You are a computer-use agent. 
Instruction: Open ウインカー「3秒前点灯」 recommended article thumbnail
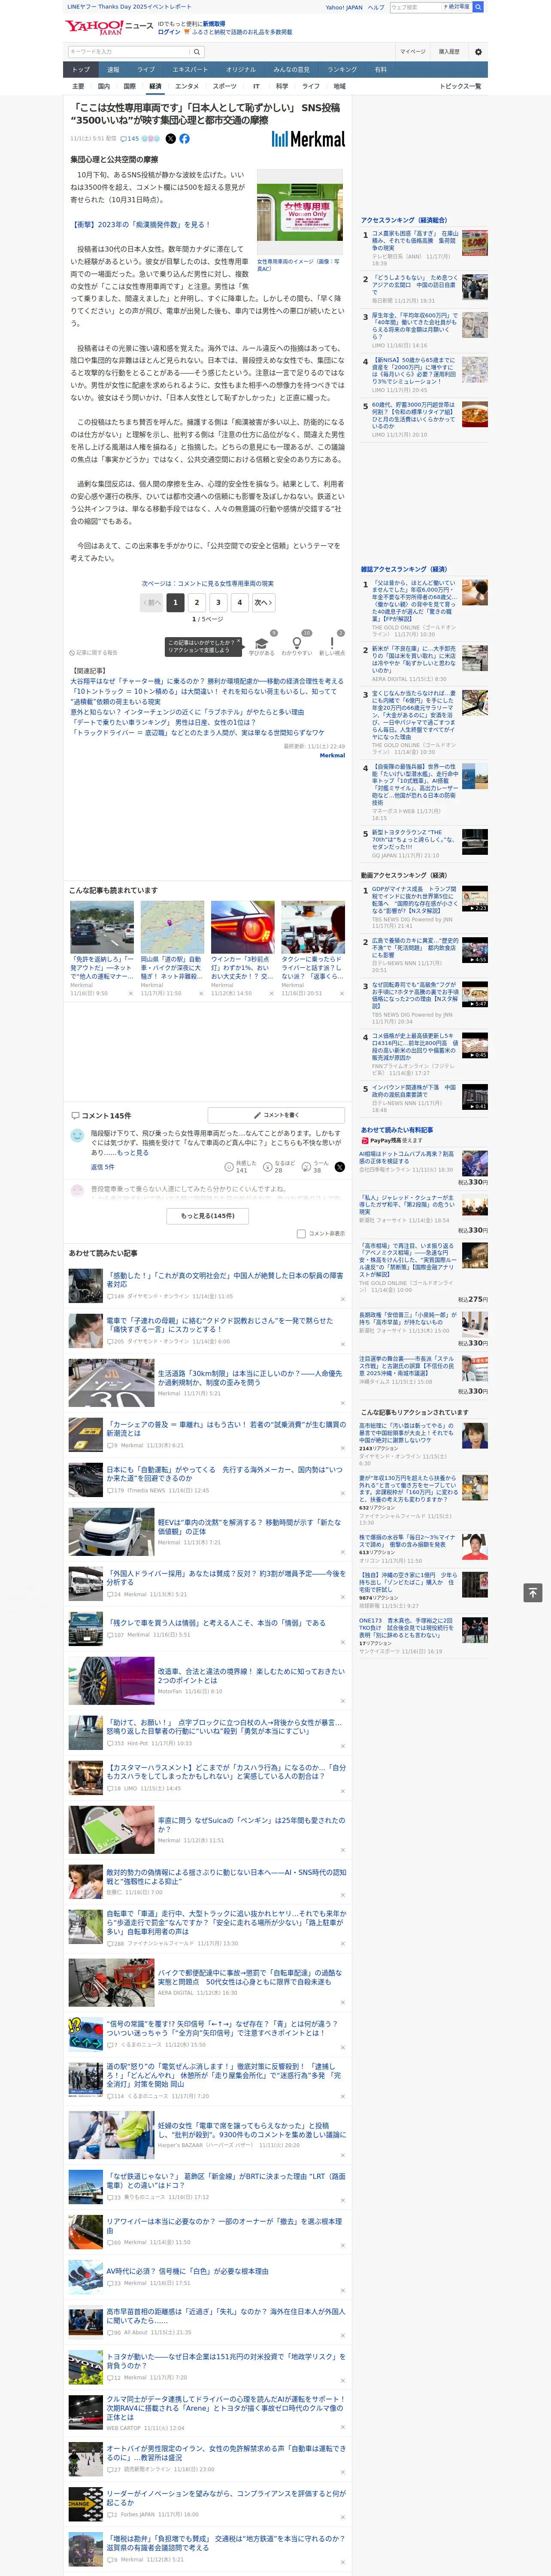pos(243,927)
